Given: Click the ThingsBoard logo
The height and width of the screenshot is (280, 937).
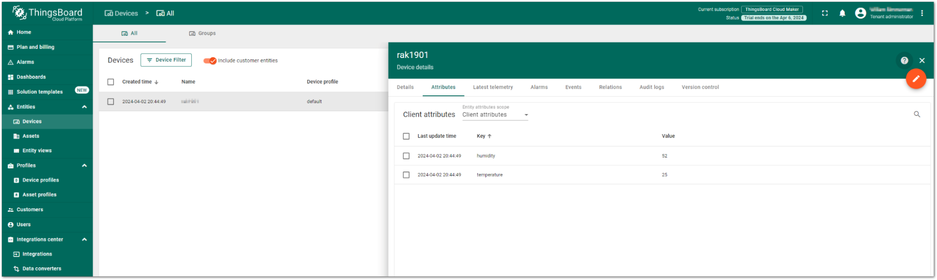Looking at the screenshot, I should tap(47, 13).
